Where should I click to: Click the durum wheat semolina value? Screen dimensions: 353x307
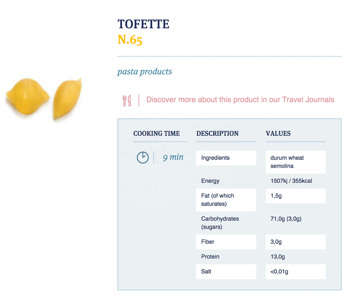[x=295, y=162]
